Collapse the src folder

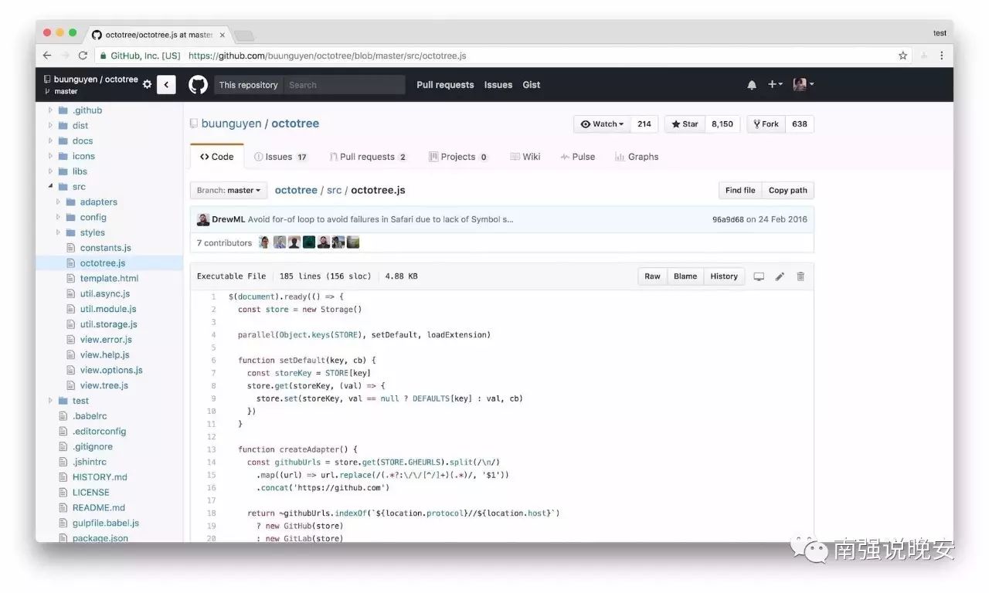51,187
